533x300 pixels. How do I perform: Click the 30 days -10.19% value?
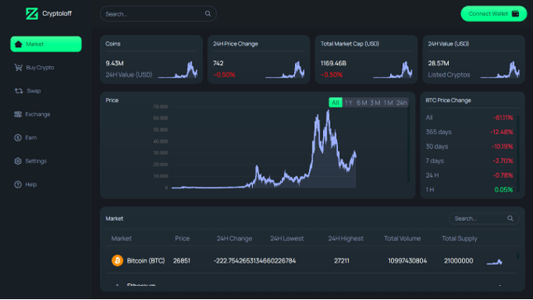(x=502, y=146)
